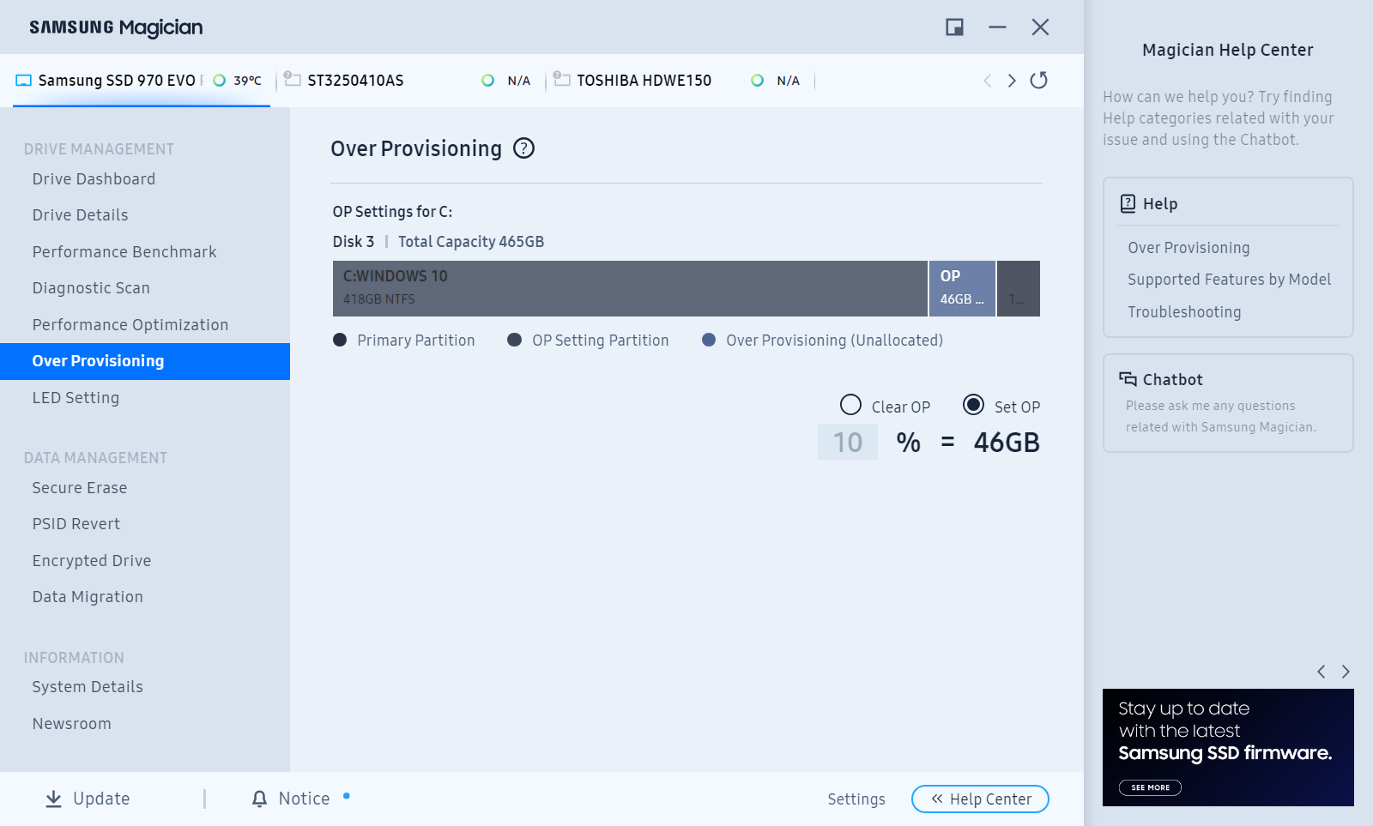Click the refresh drives icon
This screenshot has width=1373, height=826.
(1038, 80)
